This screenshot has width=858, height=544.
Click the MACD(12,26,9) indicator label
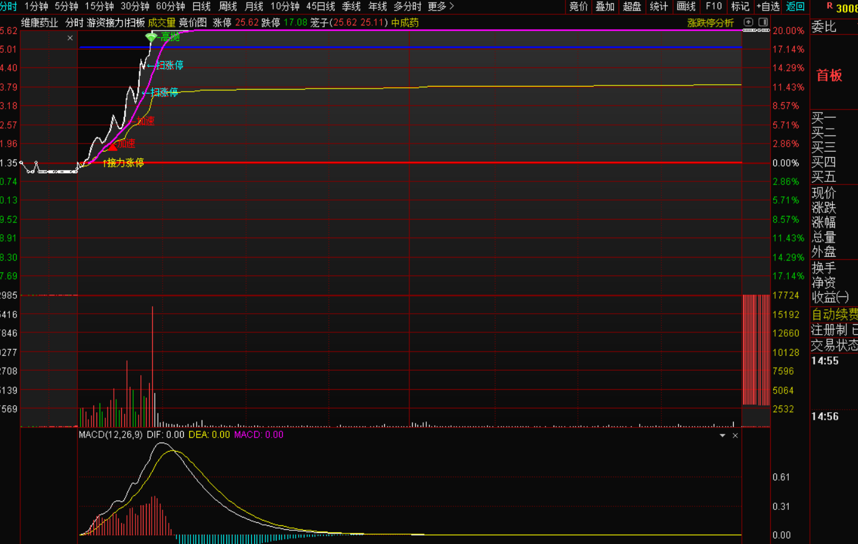[x=110, y=435]
